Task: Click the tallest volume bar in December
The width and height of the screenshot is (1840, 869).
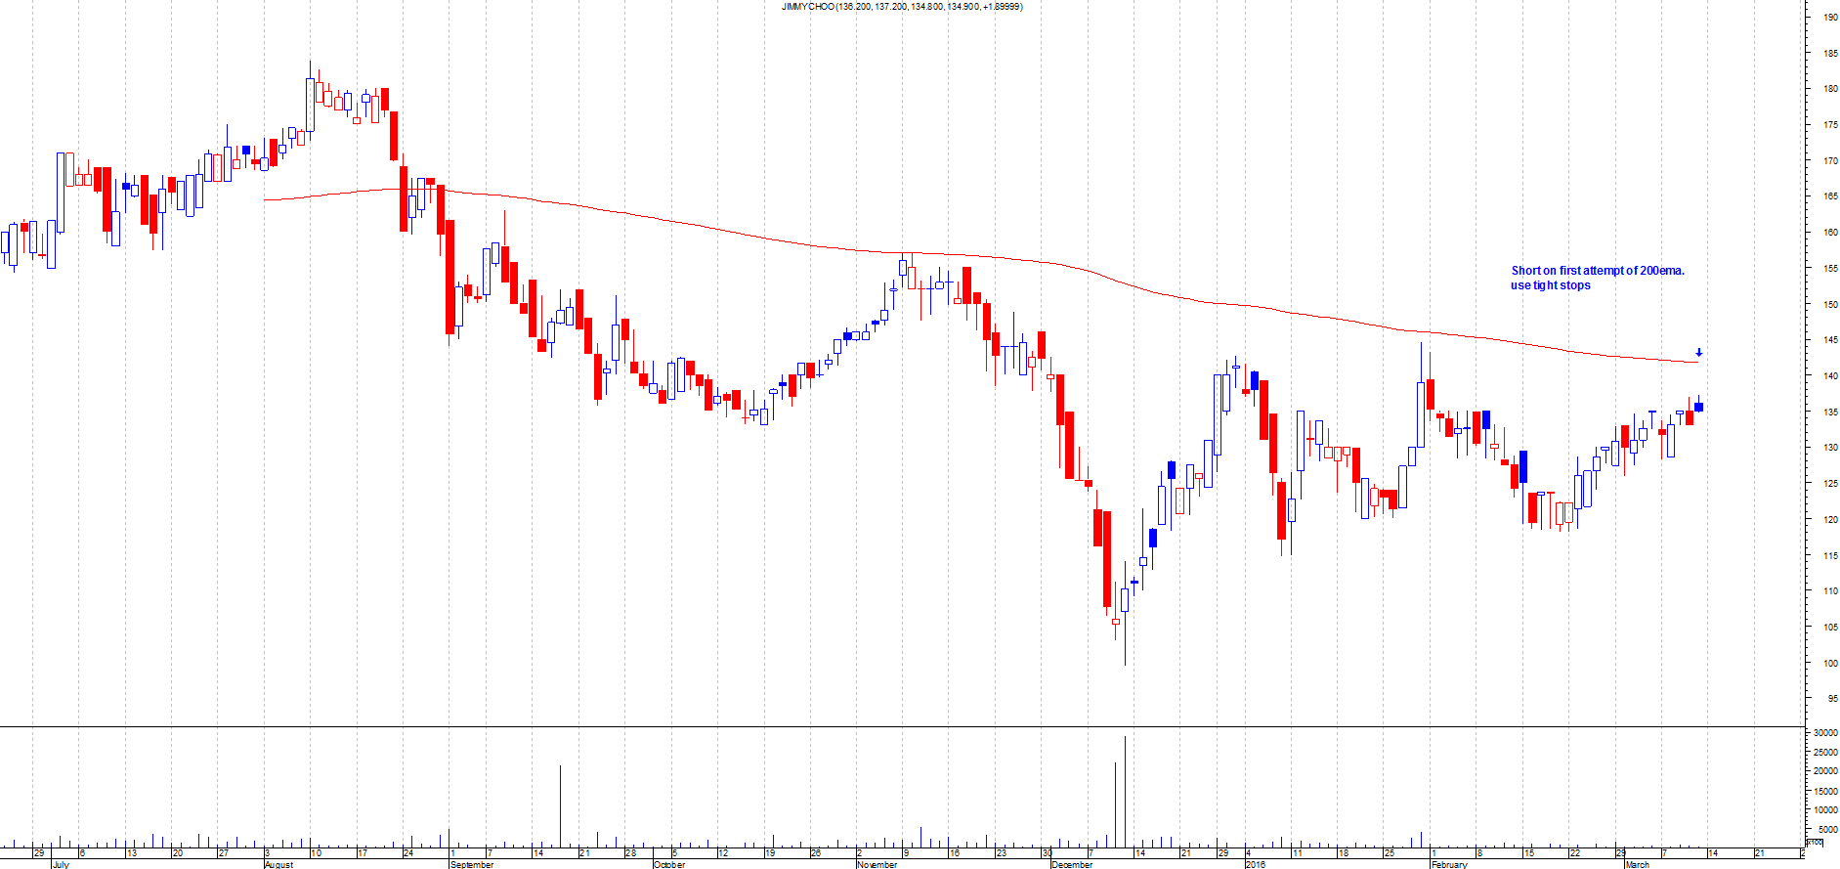Action: [x=1125, y=792]
